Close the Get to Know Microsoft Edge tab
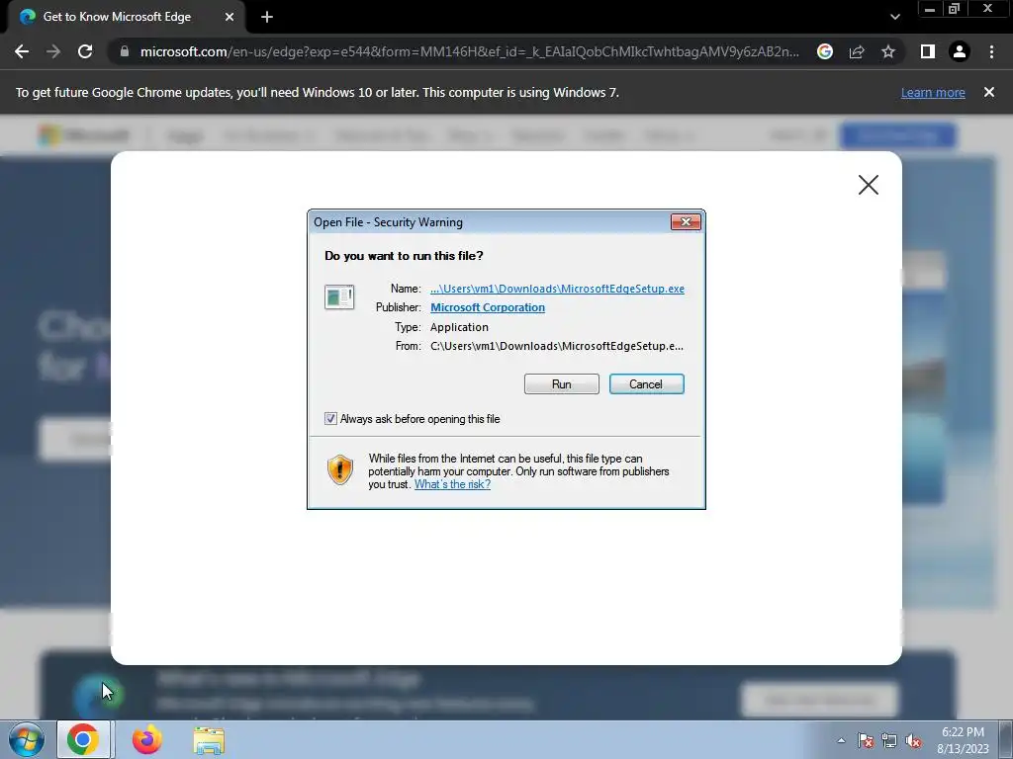This screenshot has width=1013, height=759. pyautogui.click(x=230, y=17)
